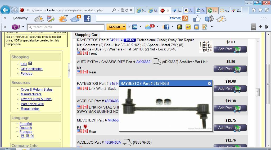
Task: Open part number link AXK6662
Action: point(143,62)
